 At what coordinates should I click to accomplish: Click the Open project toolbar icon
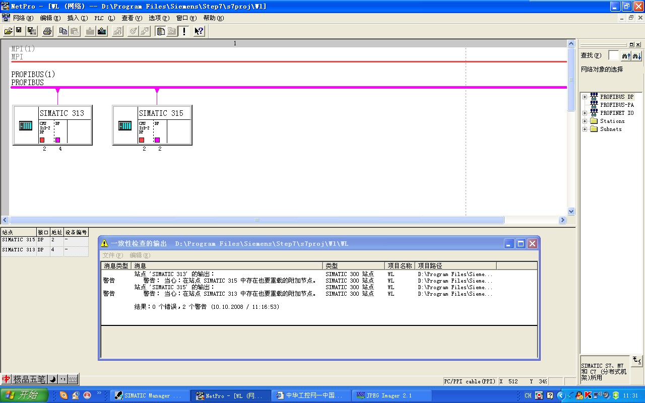click(9, 31)
